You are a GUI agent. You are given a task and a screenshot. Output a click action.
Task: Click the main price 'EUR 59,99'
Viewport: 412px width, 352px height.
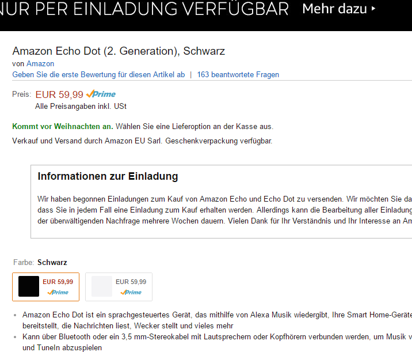click(x=59, y=94)
